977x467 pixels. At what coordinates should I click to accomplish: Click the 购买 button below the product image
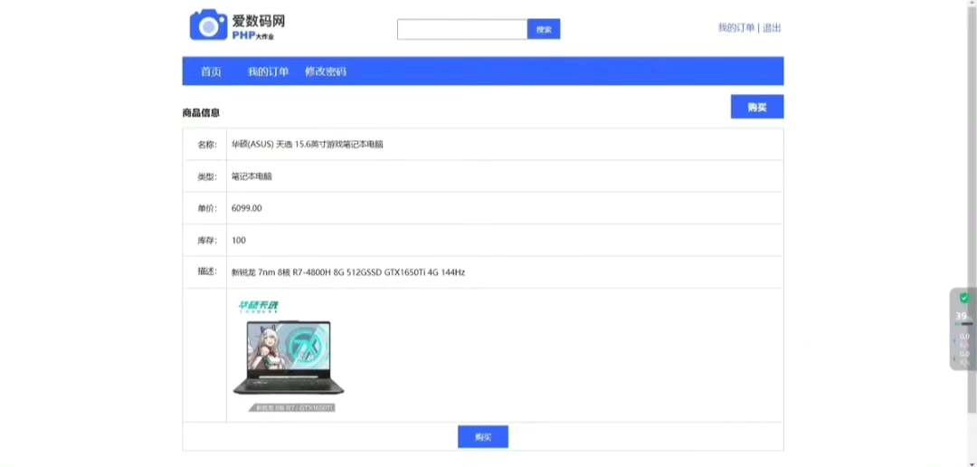[483, 436]
